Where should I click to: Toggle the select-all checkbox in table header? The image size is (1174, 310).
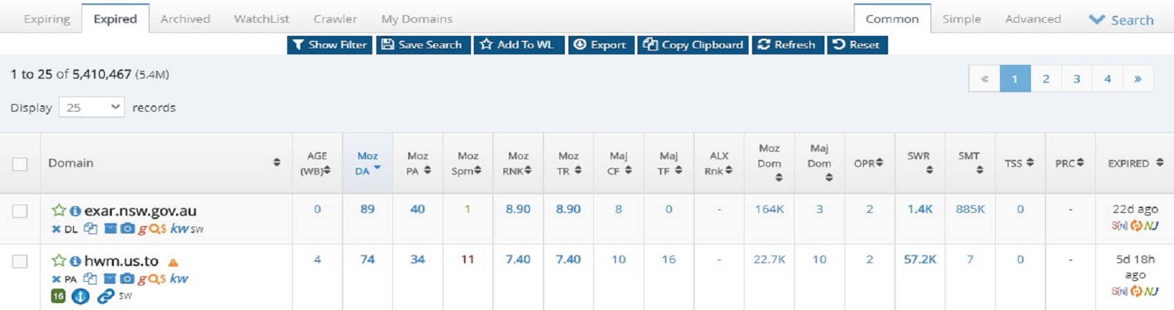tap(20, 164)
